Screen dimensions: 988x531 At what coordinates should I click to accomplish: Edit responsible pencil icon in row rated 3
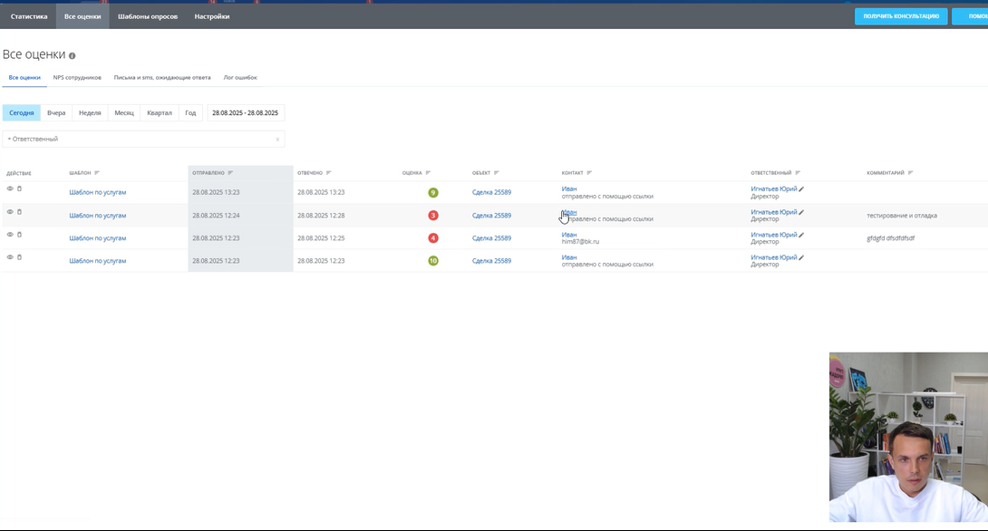point(801,212)
